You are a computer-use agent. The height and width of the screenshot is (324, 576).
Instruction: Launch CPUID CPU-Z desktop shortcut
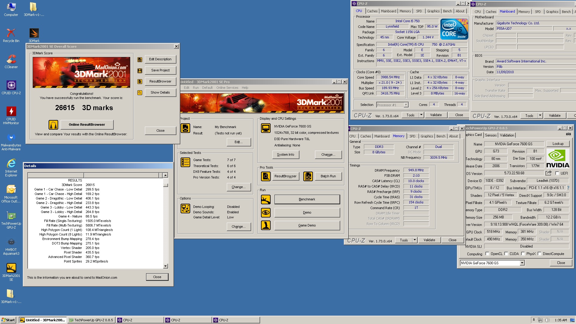click(x=11, y=88)
